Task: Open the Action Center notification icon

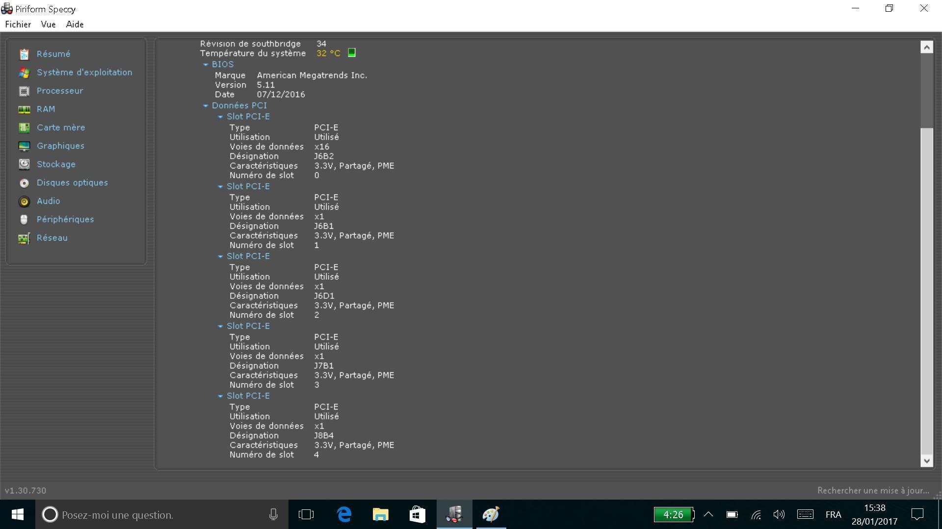Action: [917, 514]
